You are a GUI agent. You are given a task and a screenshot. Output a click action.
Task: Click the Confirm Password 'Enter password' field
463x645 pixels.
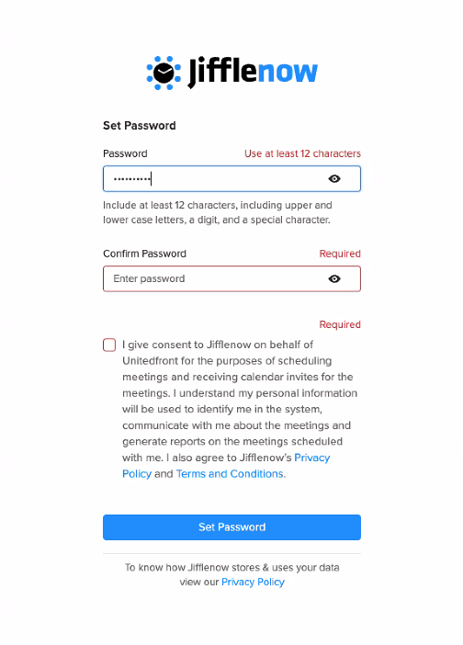click(231, 279)
